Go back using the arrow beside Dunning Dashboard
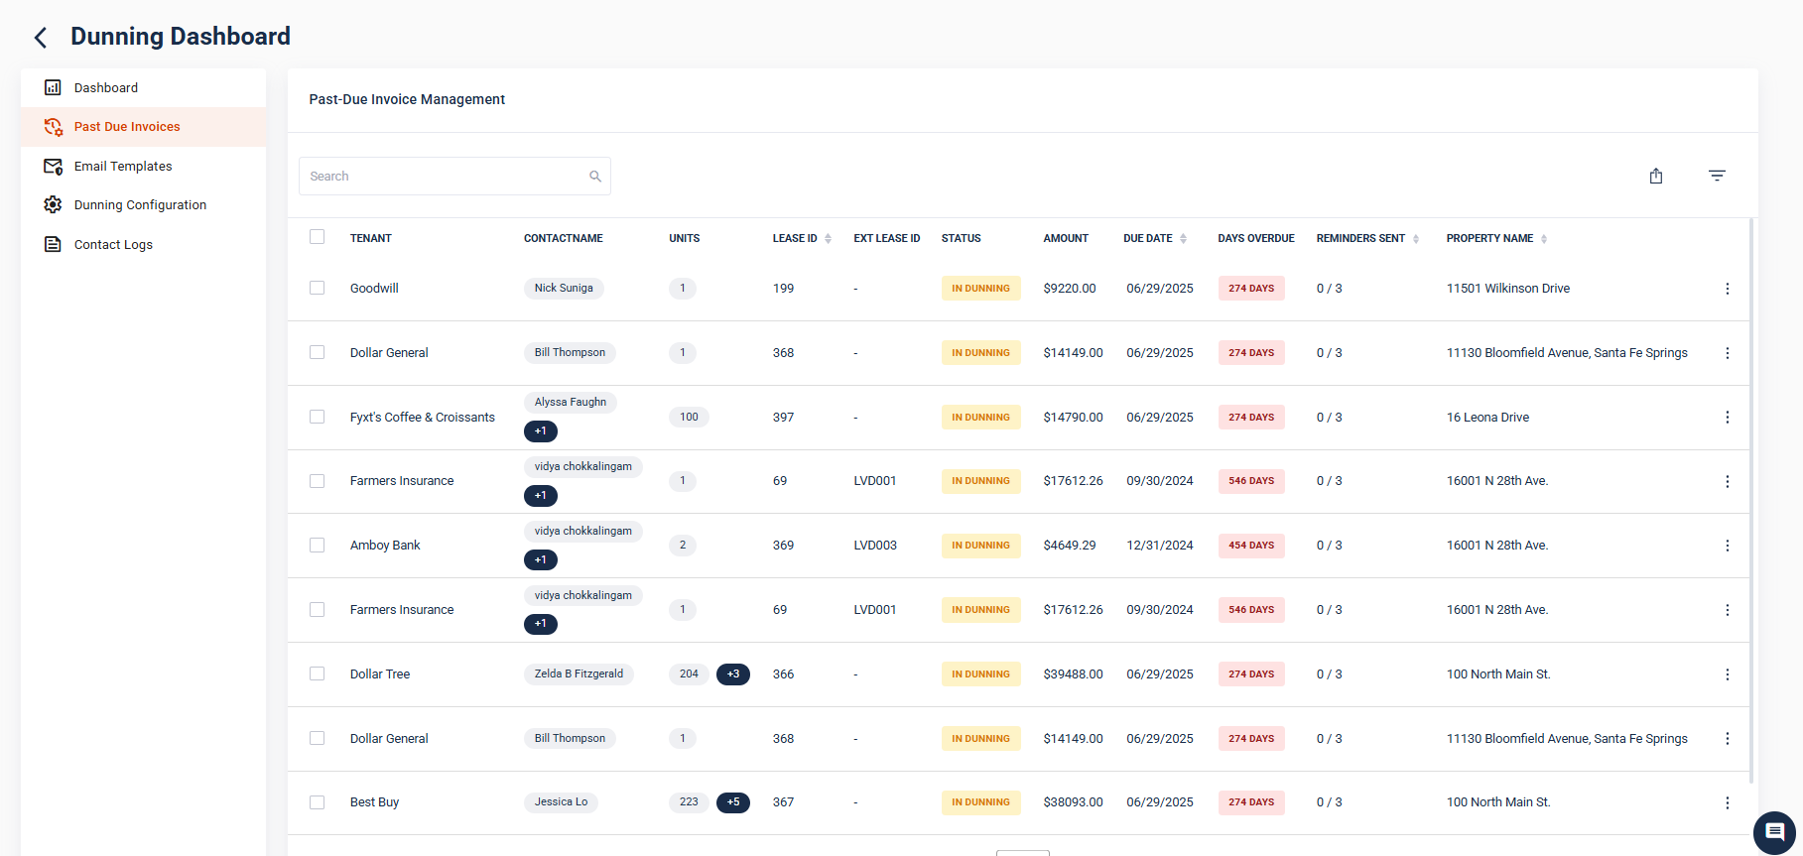 point(41,38)
